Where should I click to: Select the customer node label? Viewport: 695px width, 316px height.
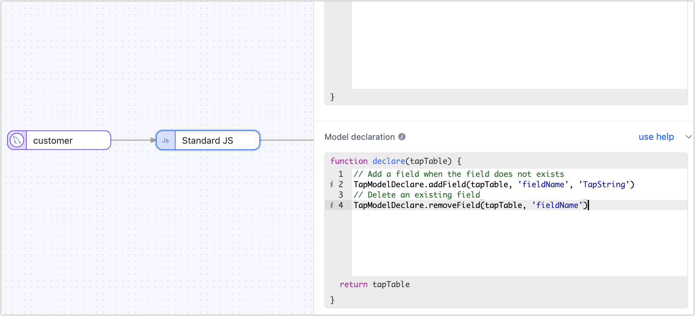point(53,140)
